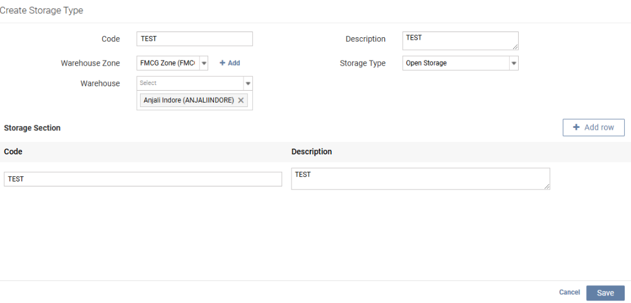
Task: Save the storage type
Action: [x=605, y=293]
